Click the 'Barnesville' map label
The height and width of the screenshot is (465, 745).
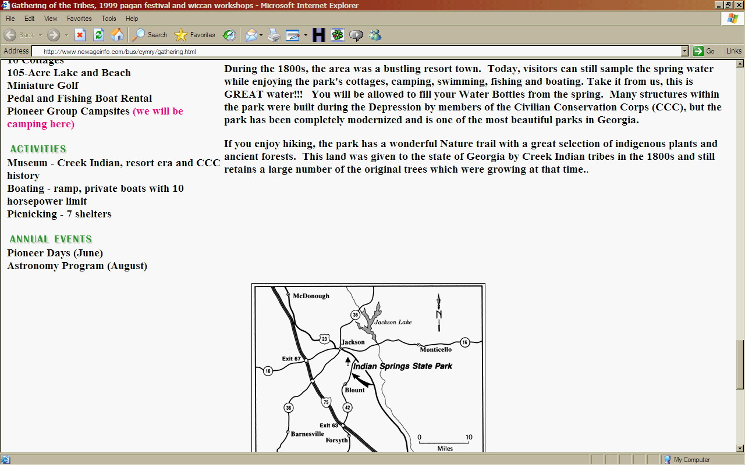[307, 434]
